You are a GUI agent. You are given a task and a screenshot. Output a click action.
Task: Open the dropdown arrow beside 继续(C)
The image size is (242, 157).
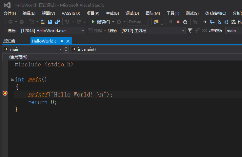113,22
